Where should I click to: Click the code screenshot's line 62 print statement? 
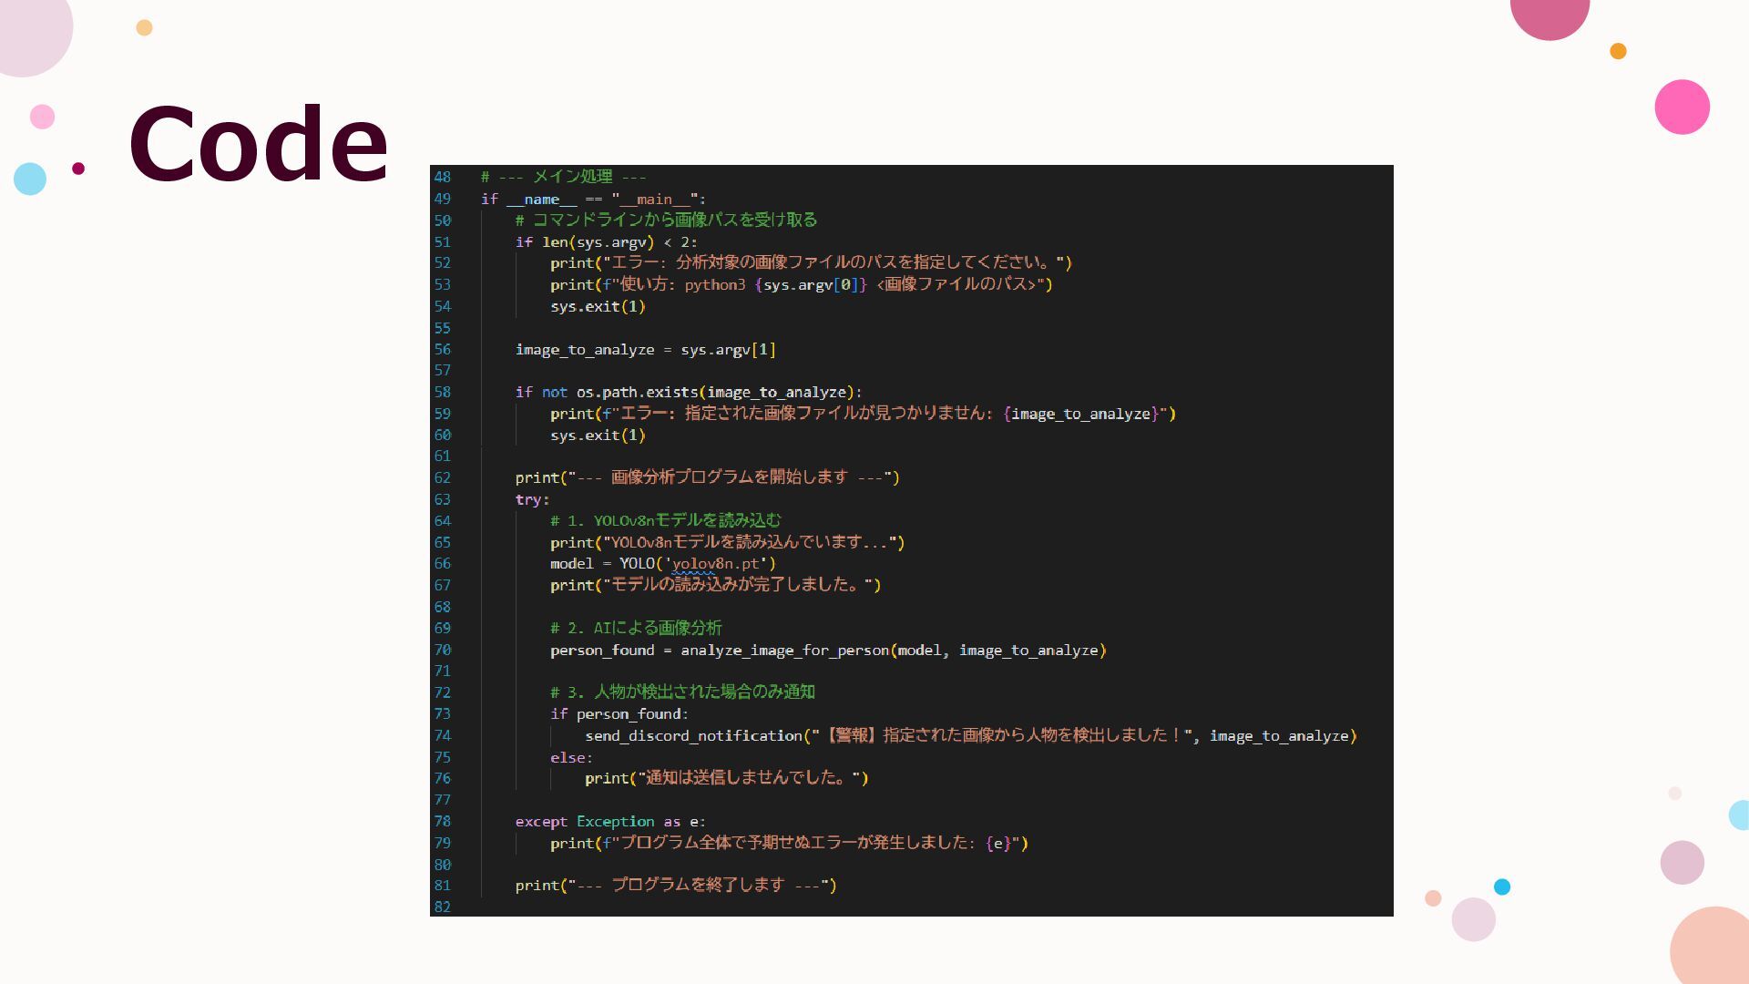click(x=707, y=477)
